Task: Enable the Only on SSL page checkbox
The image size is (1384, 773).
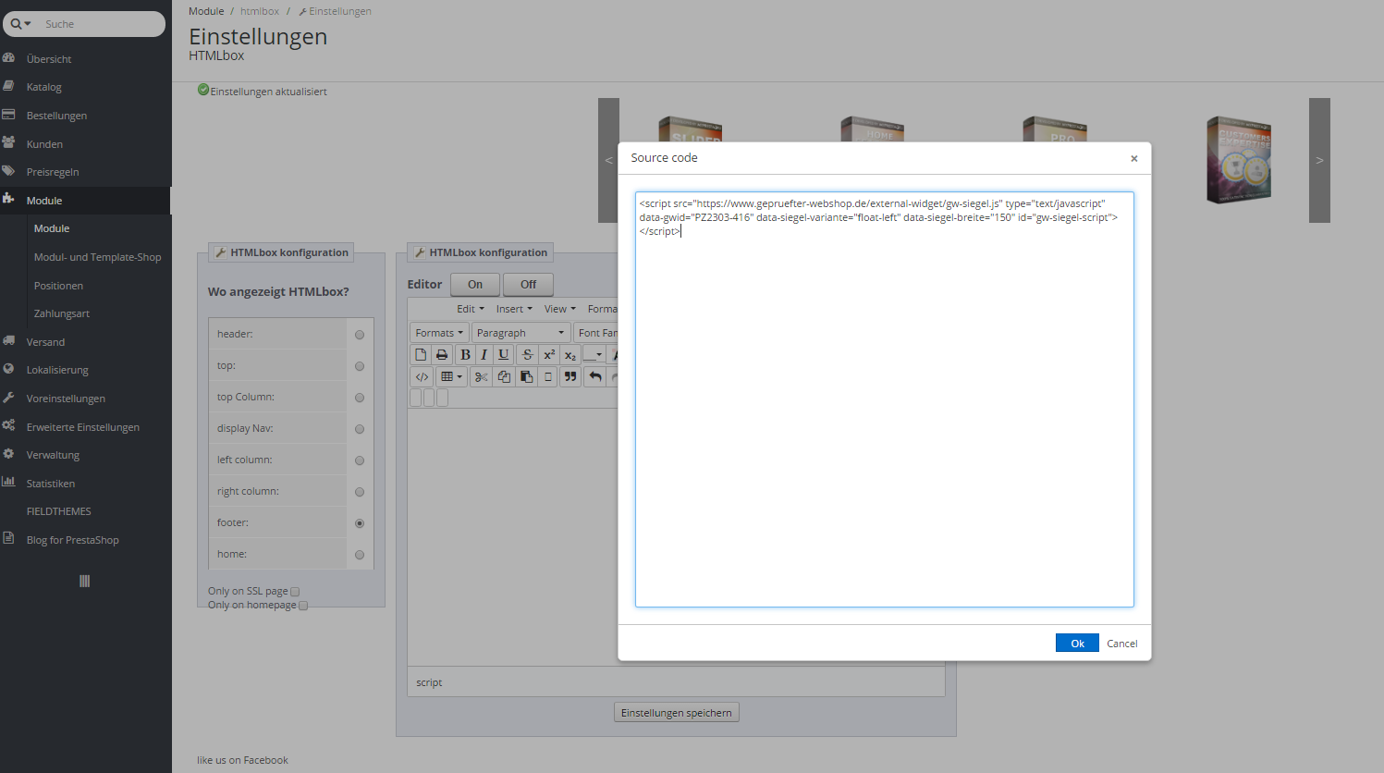Action: coord(295,592)
